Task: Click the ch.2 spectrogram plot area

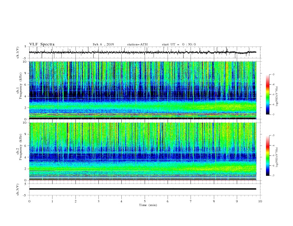Action: (142, 151)
